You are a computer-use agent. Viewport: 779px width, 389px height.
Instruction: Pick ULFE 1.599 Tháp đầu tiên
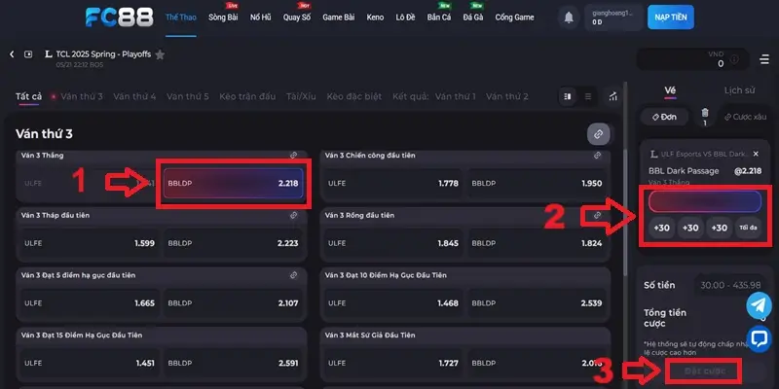pos(90,243)
